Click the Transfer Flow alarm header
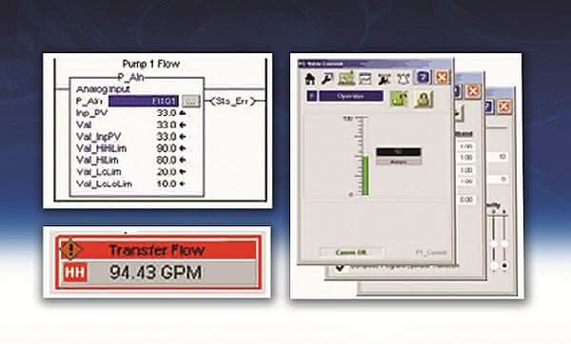This screenshot has height=344, width=571. (x=157, y=250)
